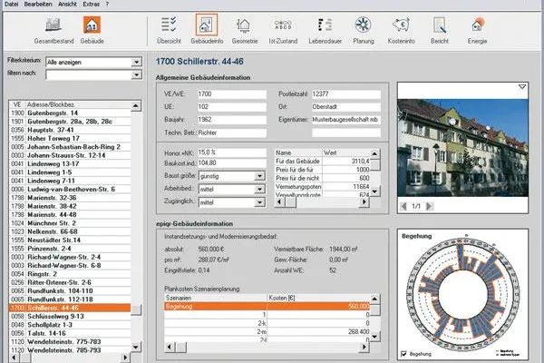The width and height of the screenshot is (544, 363).
Task: Click Name/Wert table scroll up arrow
Action: pos(374,153)
